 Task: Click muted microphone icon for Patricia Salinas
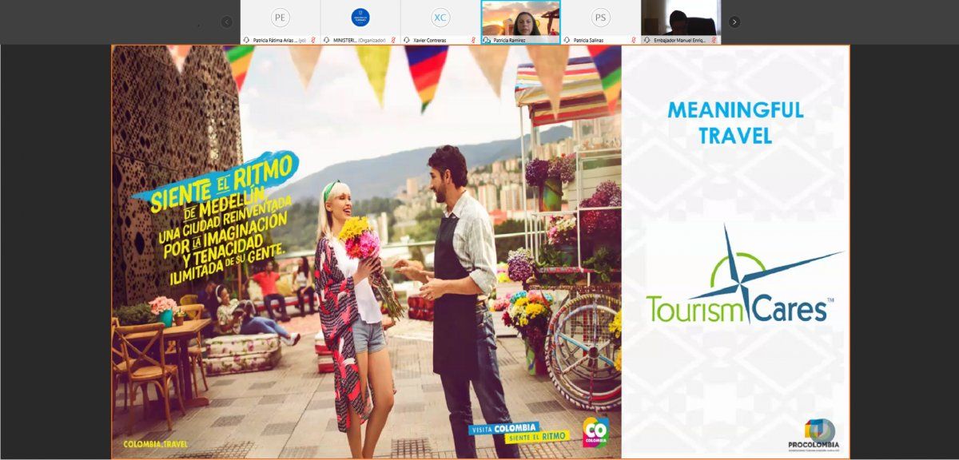click(x=634, y=40)
